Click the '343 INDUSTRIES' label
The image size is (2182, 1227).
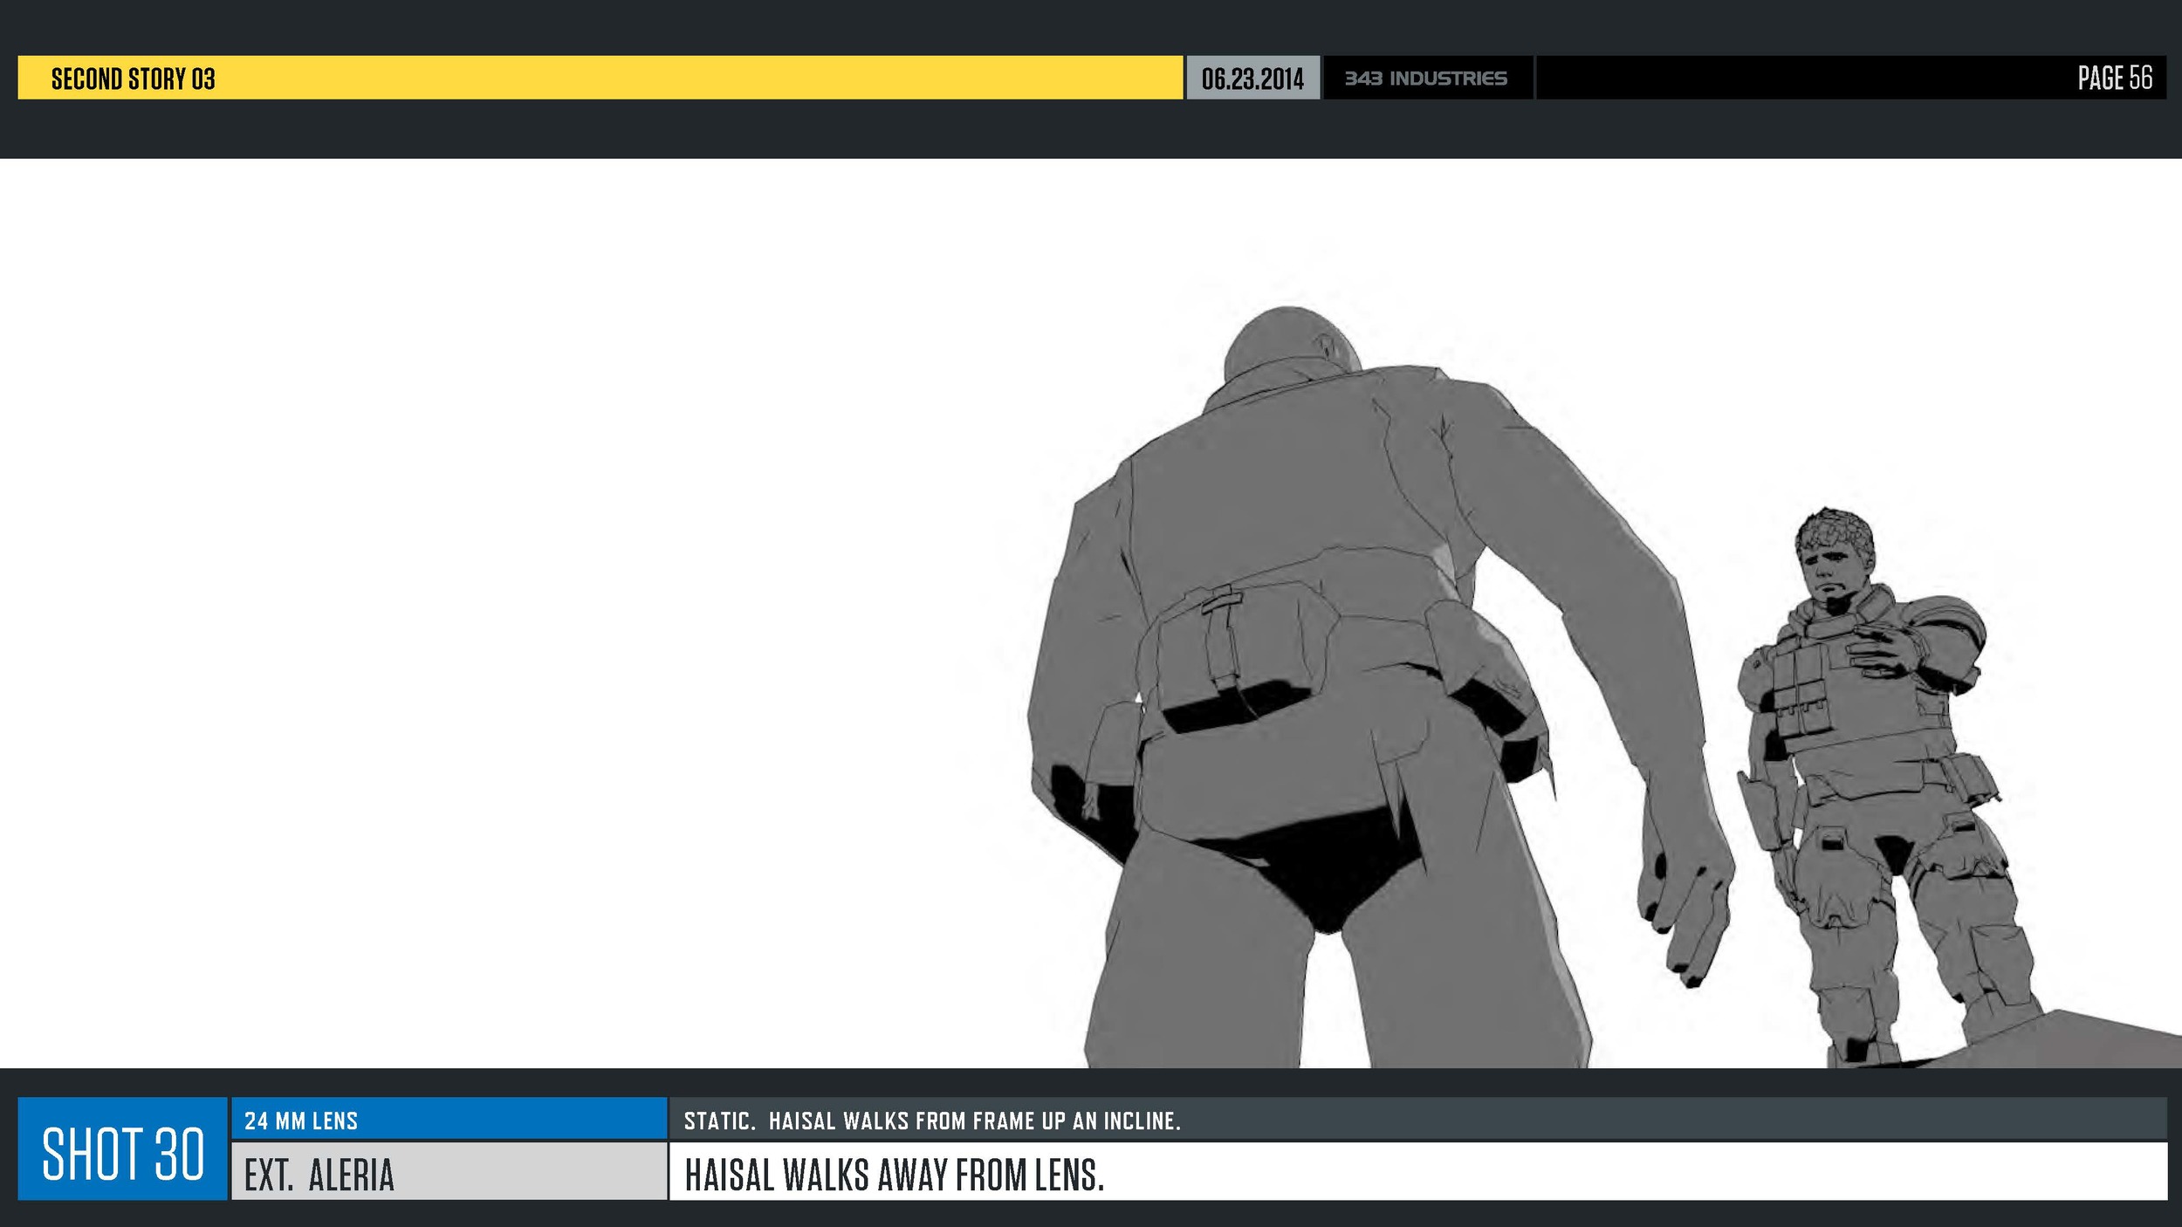point(1426,79)
